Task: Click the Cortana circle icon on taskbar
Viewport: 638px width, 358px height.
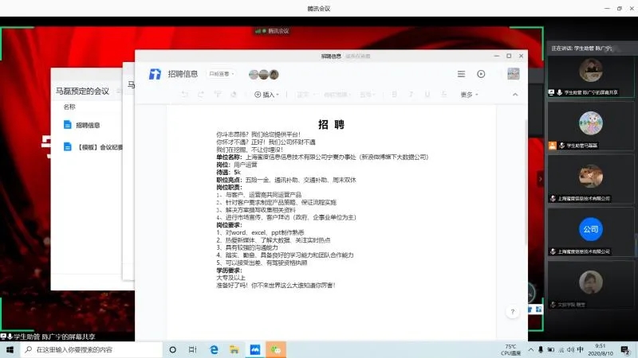Action: click(x=172, y=349)
